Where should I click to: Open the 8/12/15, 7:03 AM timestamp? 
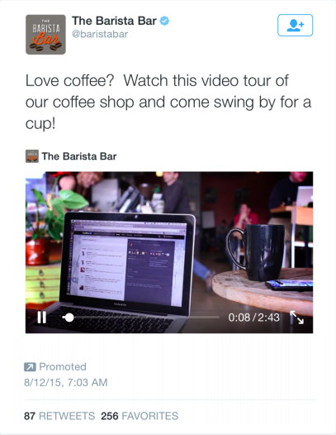66,382
